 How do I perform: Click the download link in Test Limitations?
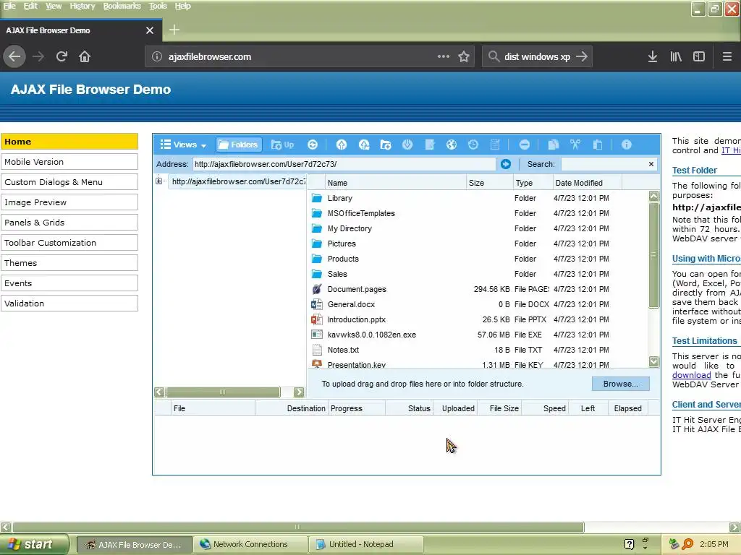point(691,375)
